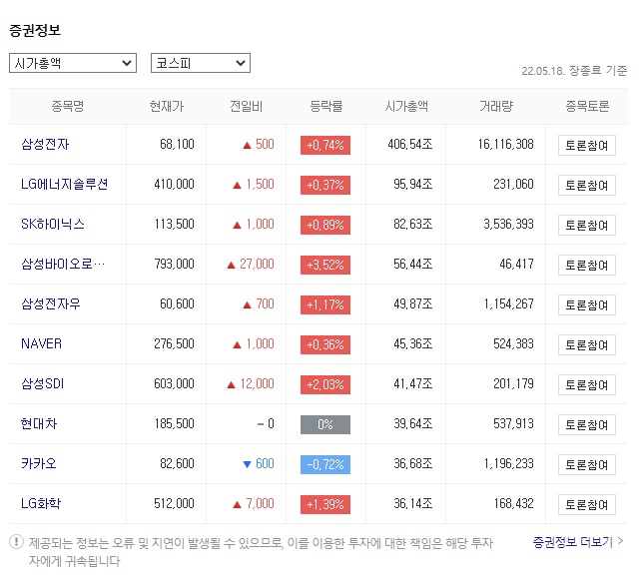Click 토론참여 button for 삼성전자우
642x588 pixels.
click(x=587, y=304)
